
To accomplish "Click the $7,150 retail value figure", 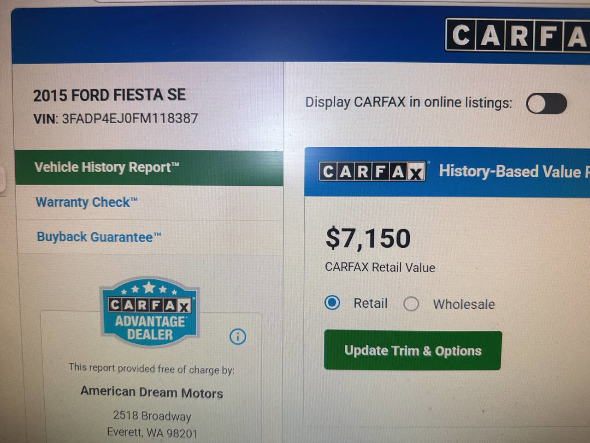I will pyautogui.click(x=368, y=238).
